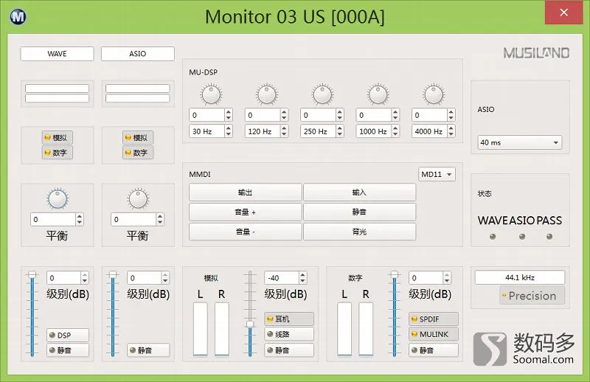Viewport: 590px width, 382px height.
Task: Click the Musiland M logo icon in title bar
Action: pos(18,16)
